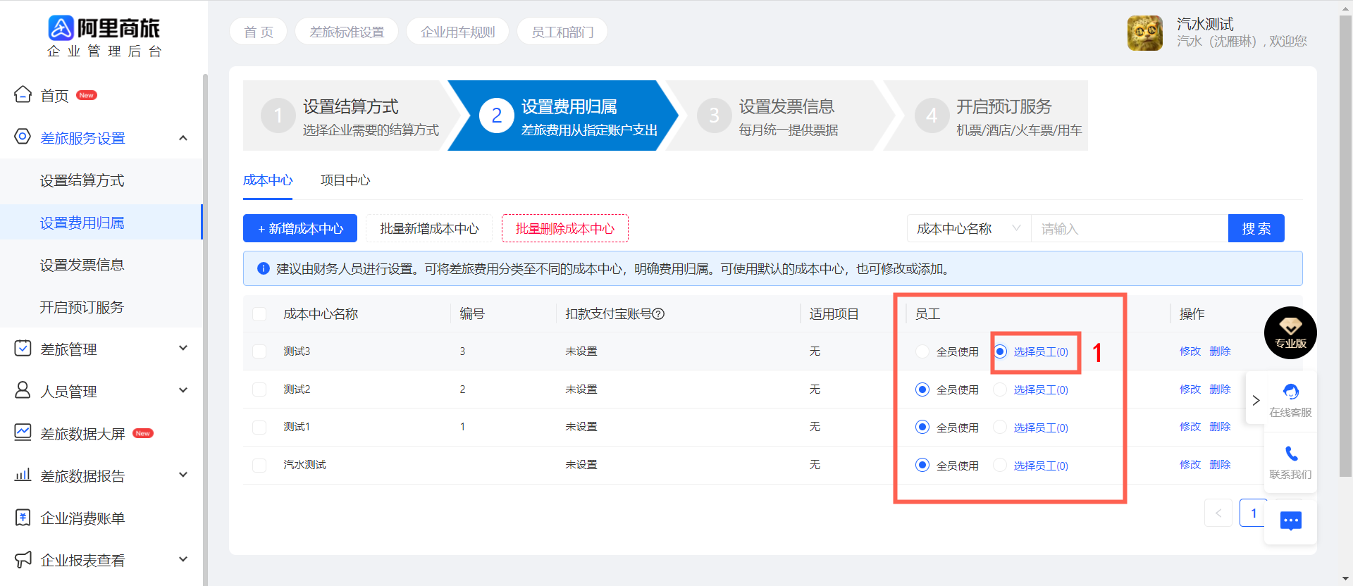
Task: Click the 首页 home icon in sidebar
Action: [23, 94]
